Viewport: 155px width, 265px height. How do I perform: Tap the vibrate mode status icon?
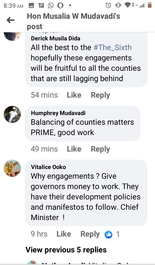pyautogui.click(x=118, y=5)
